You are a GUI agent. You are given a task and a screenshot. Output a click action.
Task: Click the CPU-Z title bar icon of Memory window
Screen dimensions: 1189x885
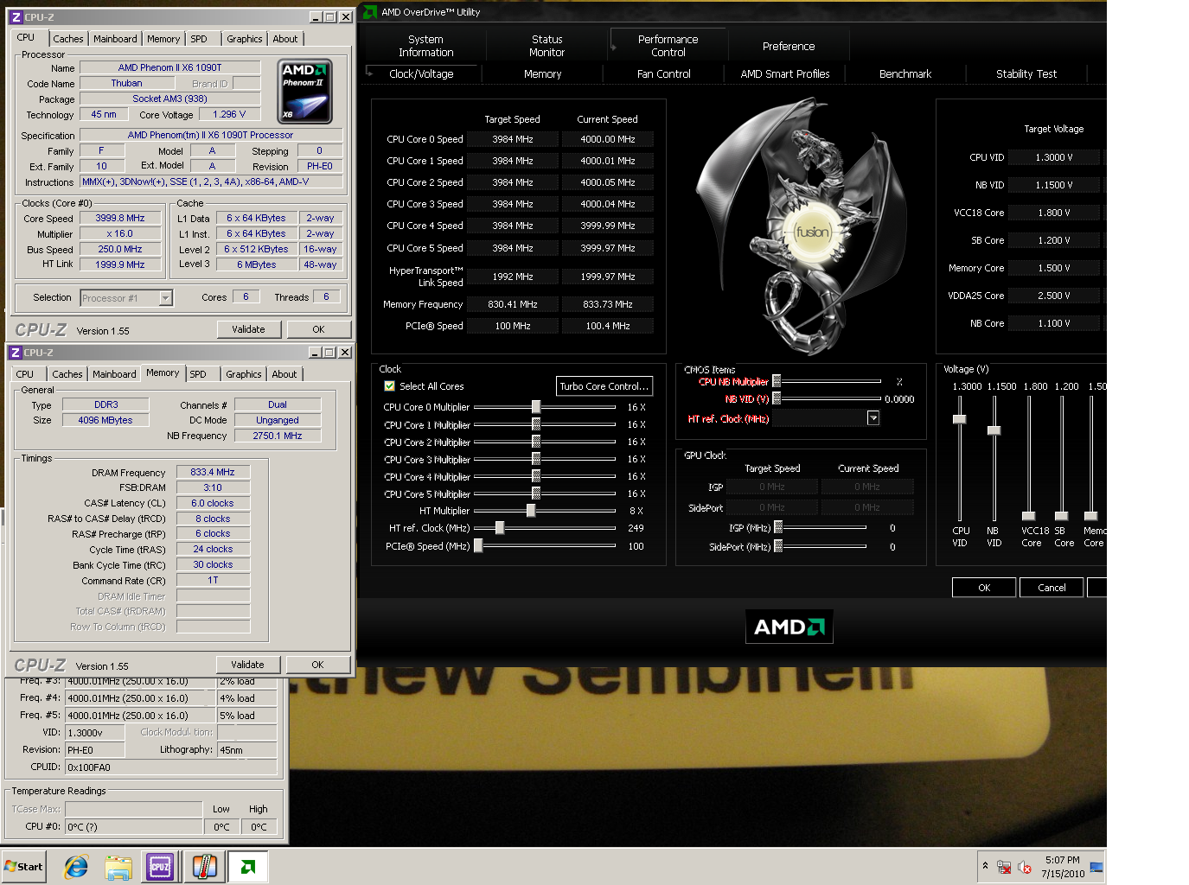[15, 352]
